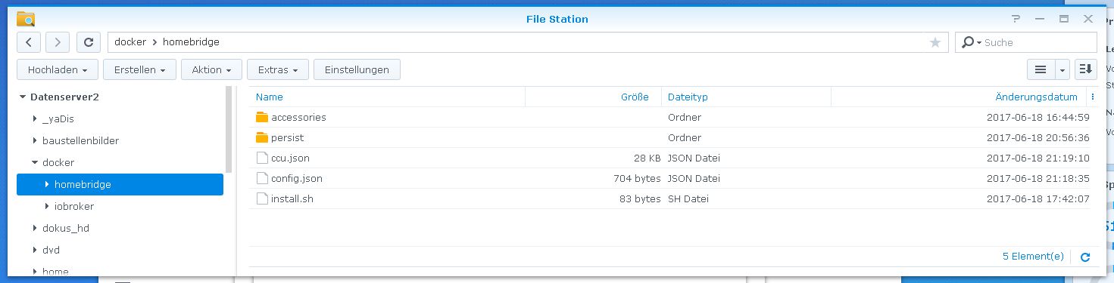Switch to list view icon
The width and height of the screenshot is (1114, 283).
pyautogui.click(x=1041, y=69)
